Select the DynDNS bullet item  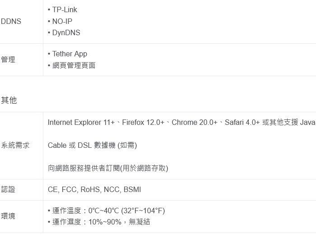pyautogui.click(x=66, y=33)
